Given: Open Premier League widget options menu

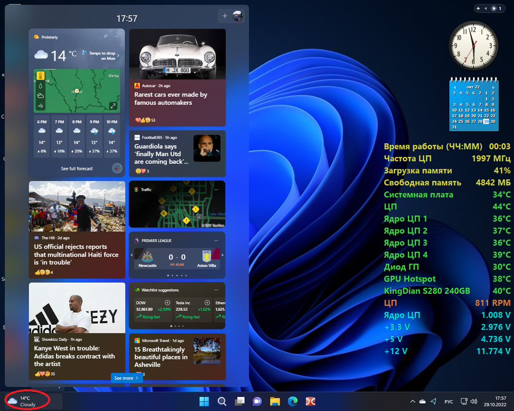Looking at the screenshot, I should tap(216, 240).
